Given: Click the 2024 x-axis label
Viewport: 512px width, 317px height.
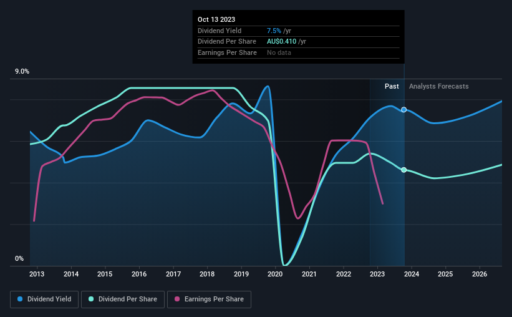Looking at the screenshot, I should pyautogui.click(x=412, y=274).
